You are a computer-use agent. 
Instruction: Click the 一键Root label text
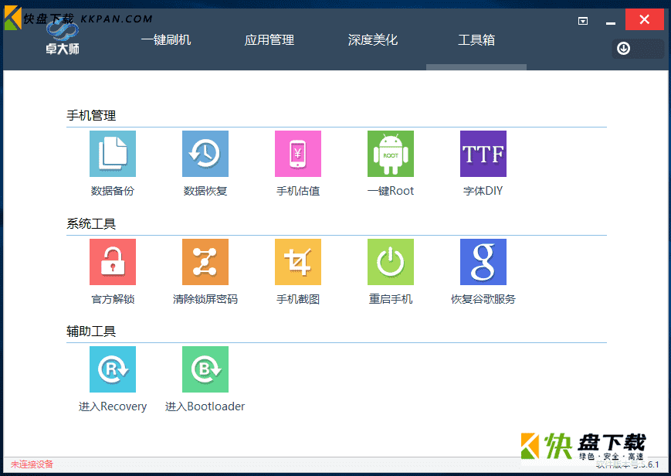(391, 191)
